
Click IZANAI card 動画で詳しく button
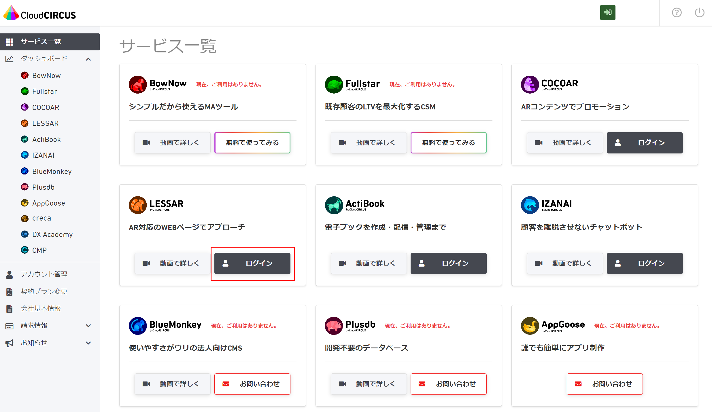pyautogui.click(x=565, y=263)
